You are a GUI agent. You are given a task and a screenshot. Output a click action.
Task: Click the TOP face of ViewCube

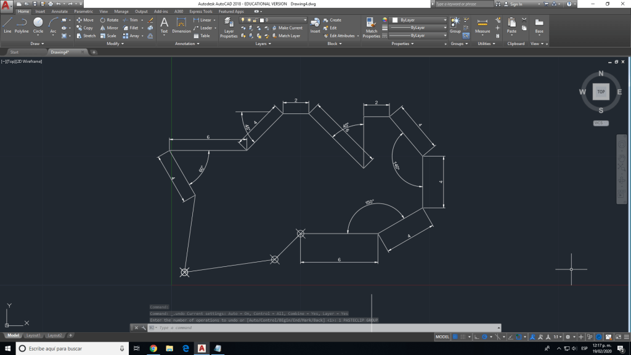pyautogui.click(x=601, y=91)
